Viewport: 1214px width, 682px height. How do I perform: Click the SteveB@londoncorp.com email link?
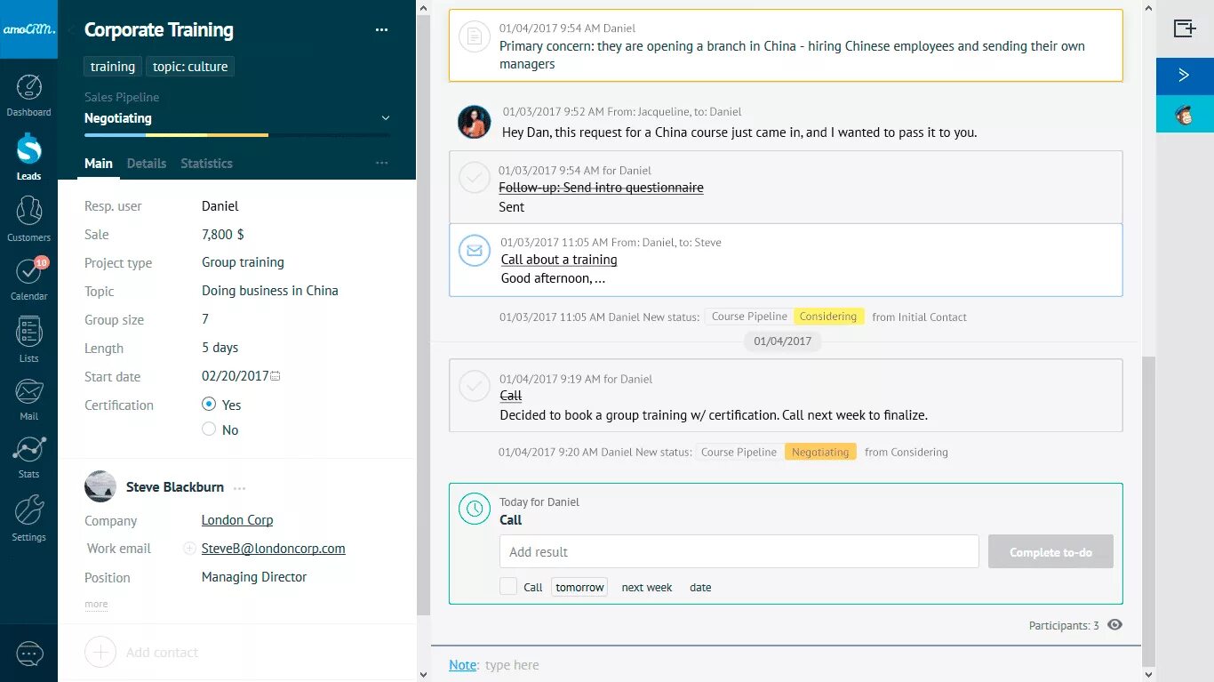coord(274,549)
